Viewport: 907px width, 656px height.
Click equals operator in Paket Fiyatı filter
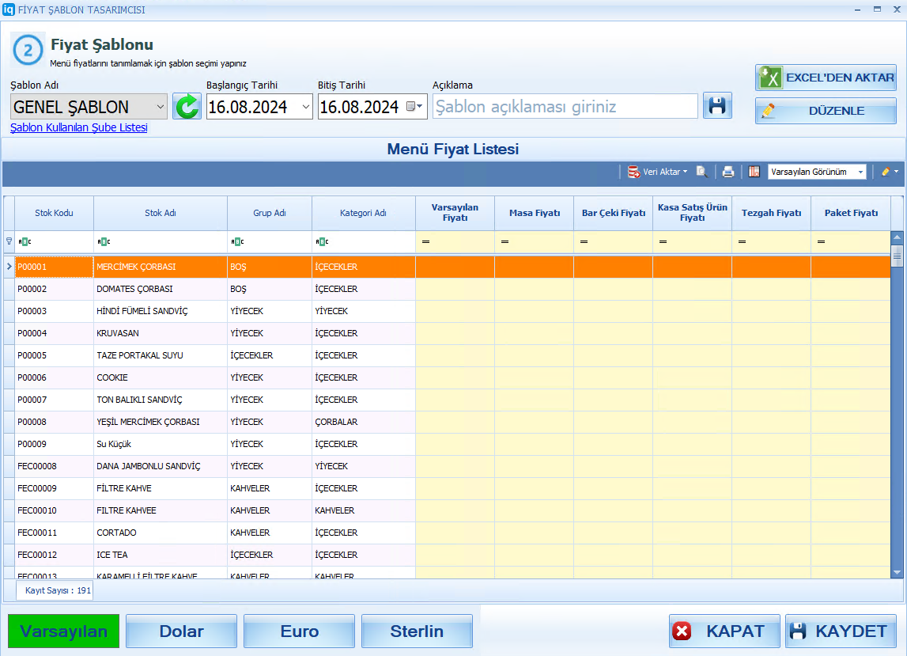coord(822,242)
